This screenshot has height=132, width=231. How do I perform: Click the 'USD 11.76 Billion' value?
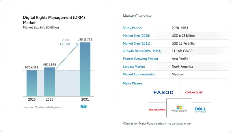184,43
